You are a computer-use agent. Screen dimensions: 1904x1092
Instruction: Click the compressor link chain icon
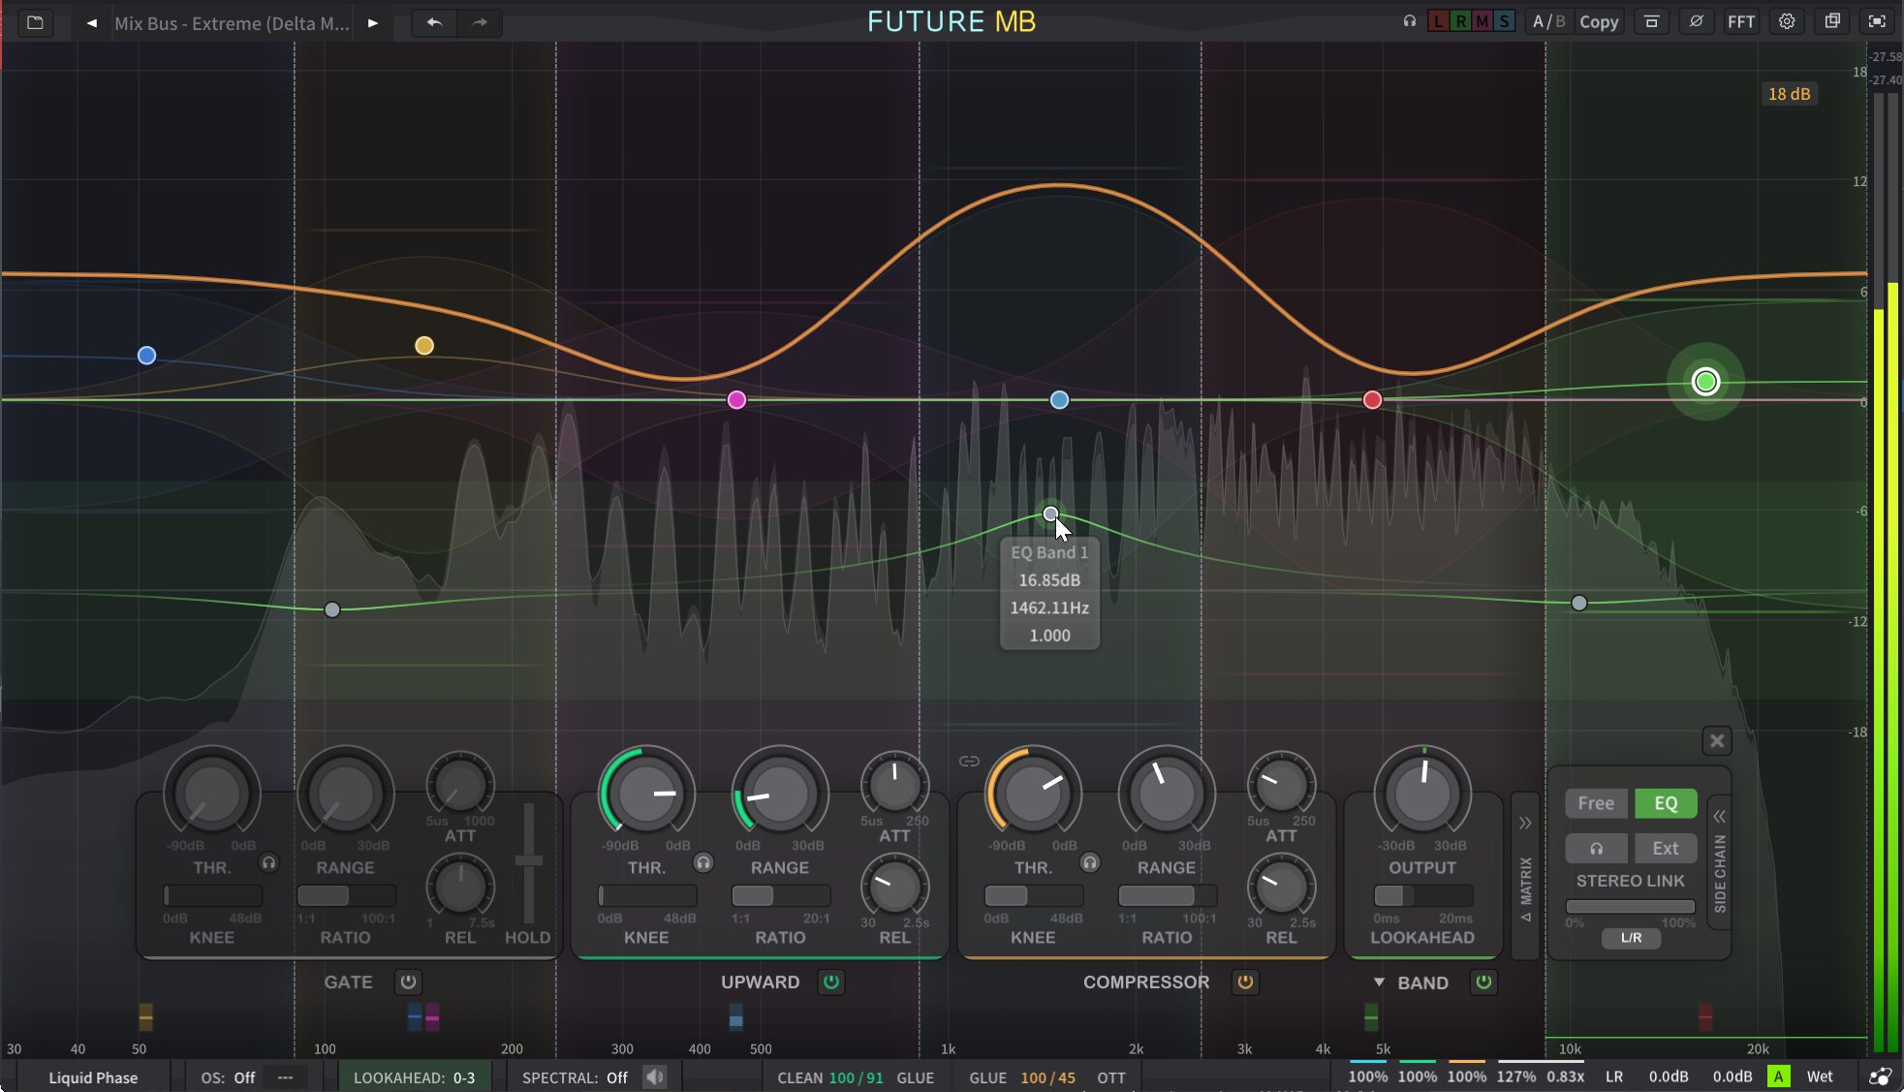(969, 762)
